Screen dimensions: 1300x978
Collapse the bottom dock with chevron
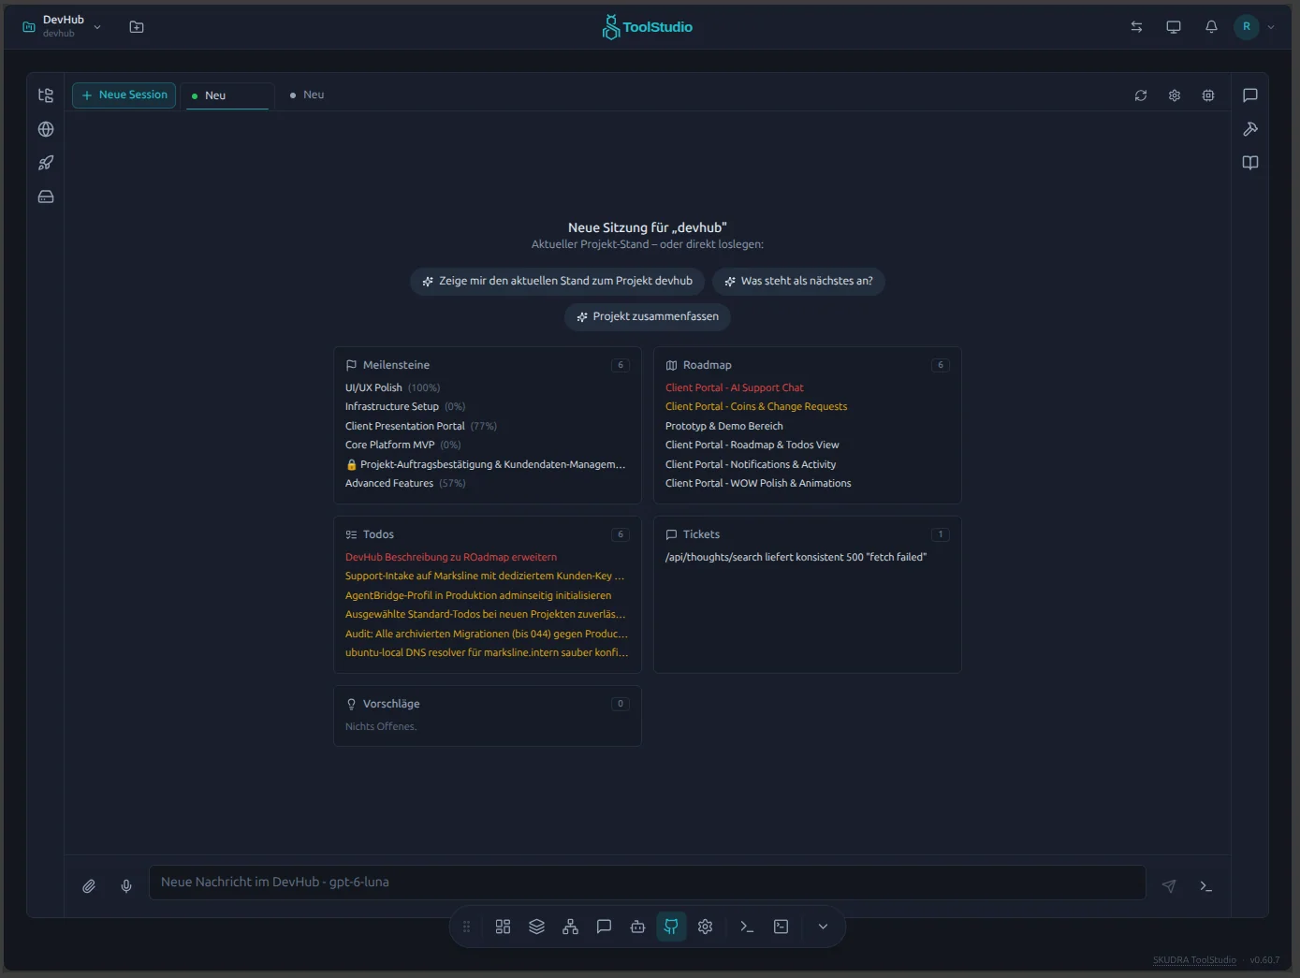(823, 927)
